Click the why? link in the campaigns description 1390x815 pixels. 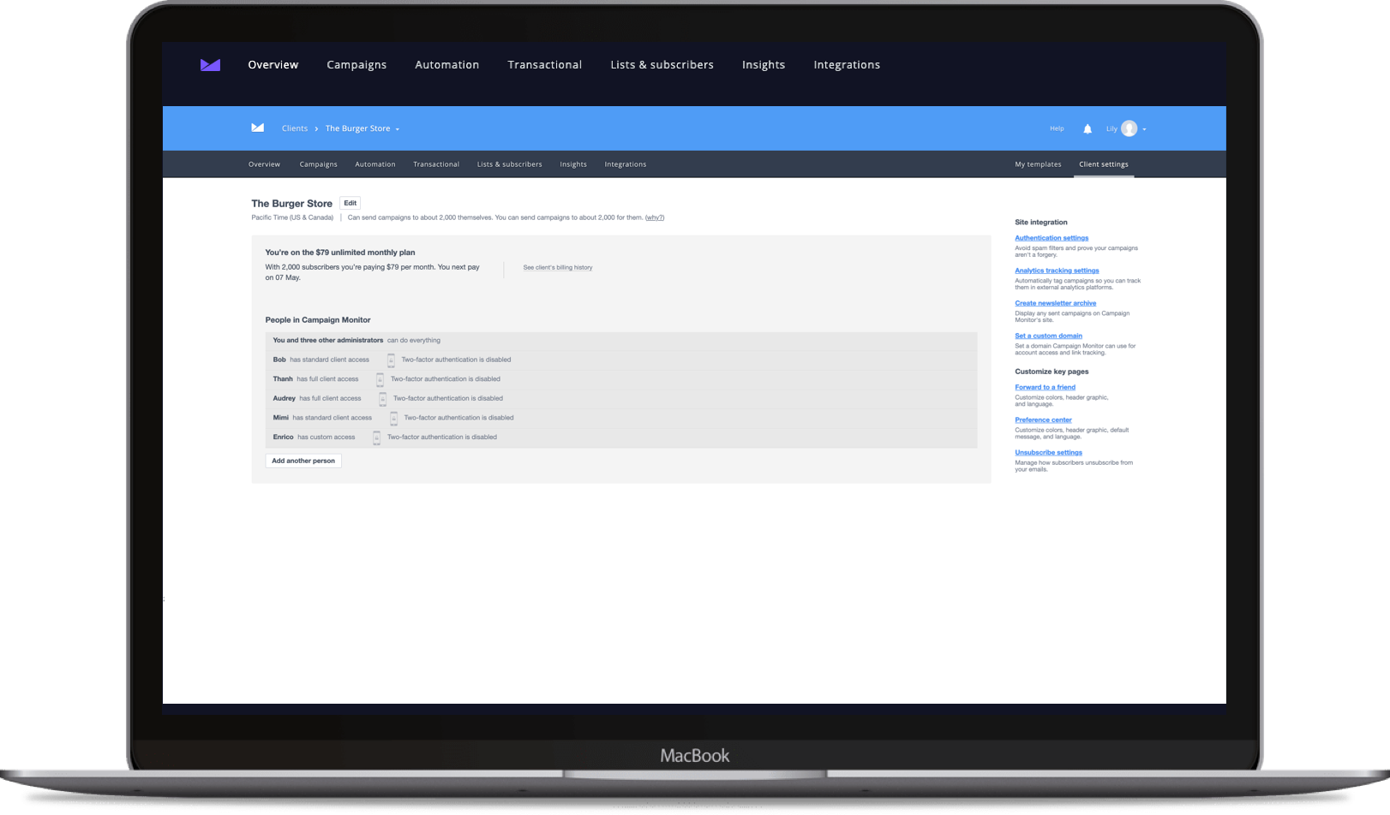654,217
